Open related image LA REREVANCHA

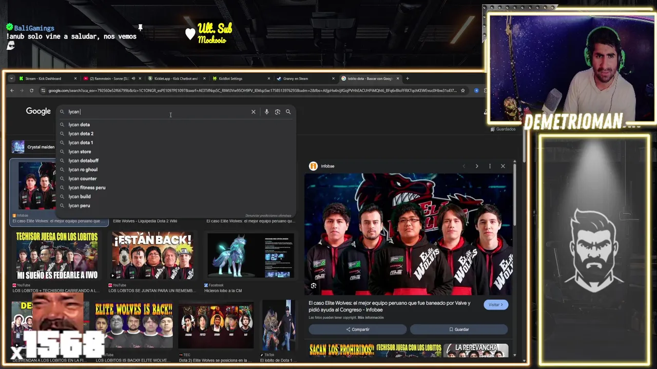pos(476,350)
